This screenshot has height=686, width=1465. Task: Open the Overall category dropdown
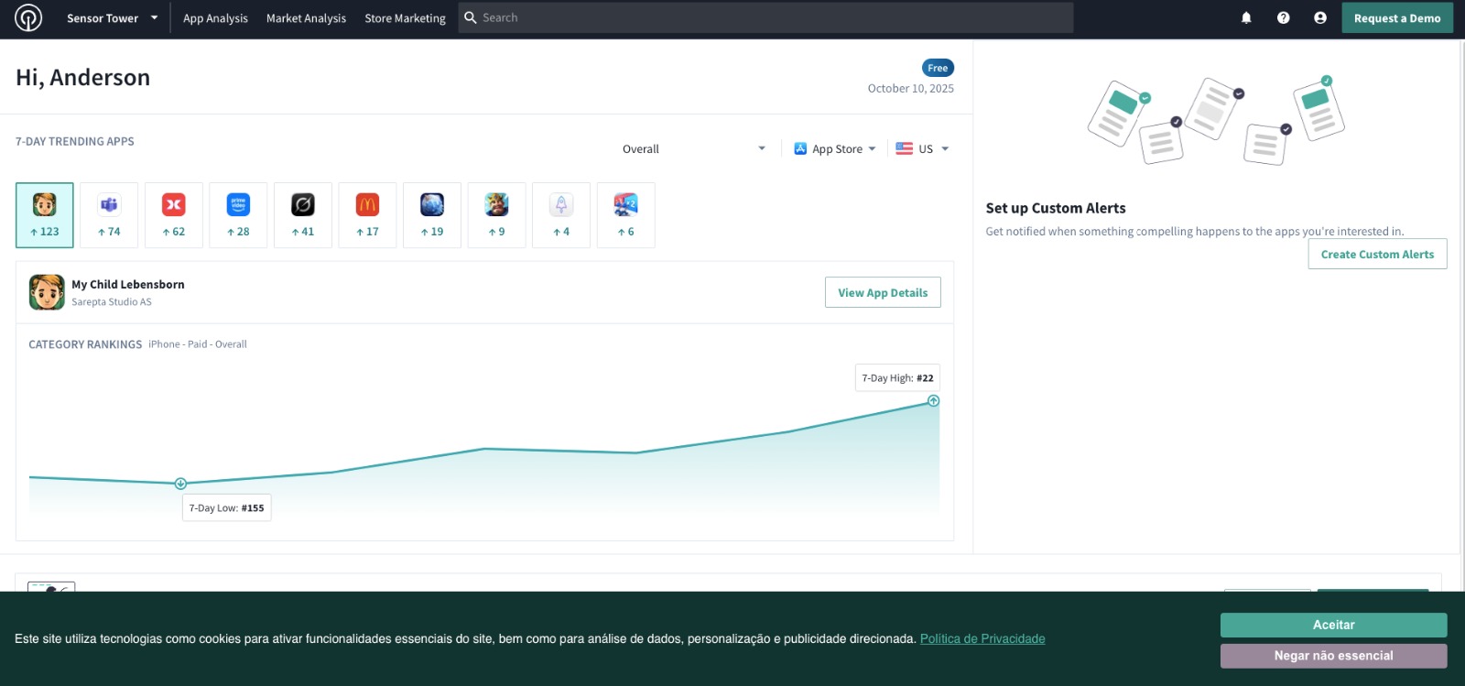click(x=693, y=149)
